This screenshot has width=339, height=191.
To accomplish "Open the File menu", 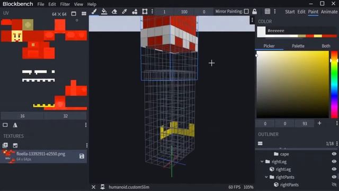I will (x=41, y=4).
